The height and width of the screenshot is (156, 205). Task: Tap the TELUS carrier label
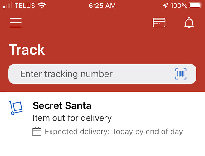point(25,6)
